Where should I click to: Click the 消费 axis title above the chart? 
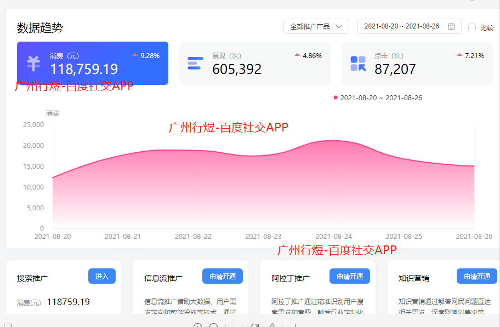coord(52,113)
